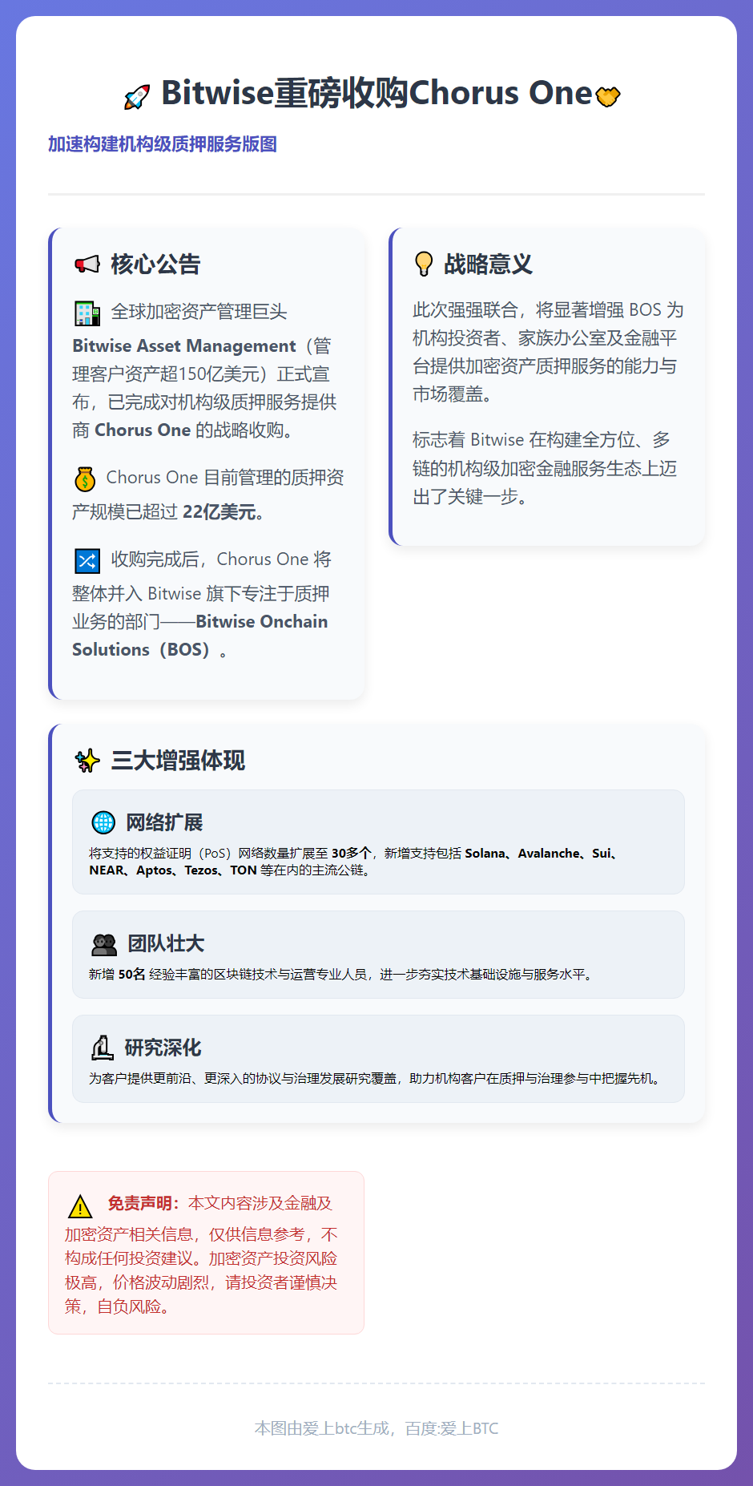Screen dimensions: 753x1486
Task: Click the bold 30多个 network count
Action: coord(352,853)
